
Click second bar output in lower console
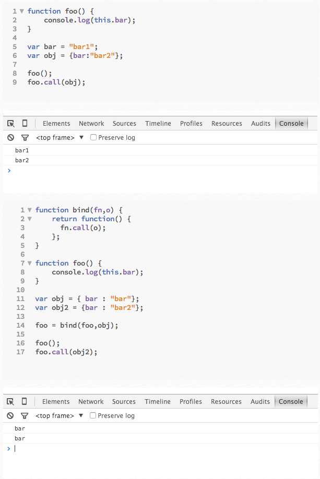click(160, 438)
